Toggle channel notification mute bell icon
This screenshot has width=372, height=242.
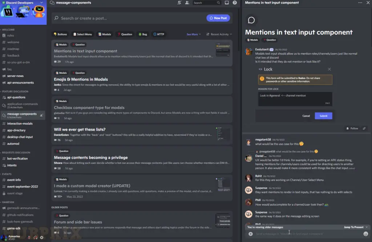179,3
